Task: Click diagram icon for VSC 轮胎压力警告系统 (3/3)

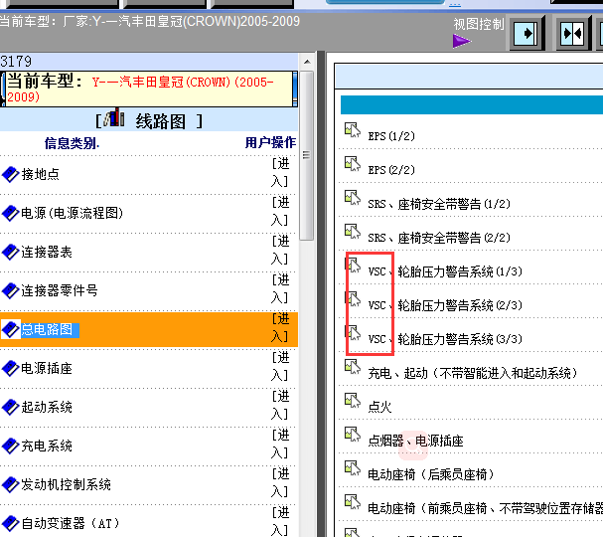Action: click(x=353, y=333)
